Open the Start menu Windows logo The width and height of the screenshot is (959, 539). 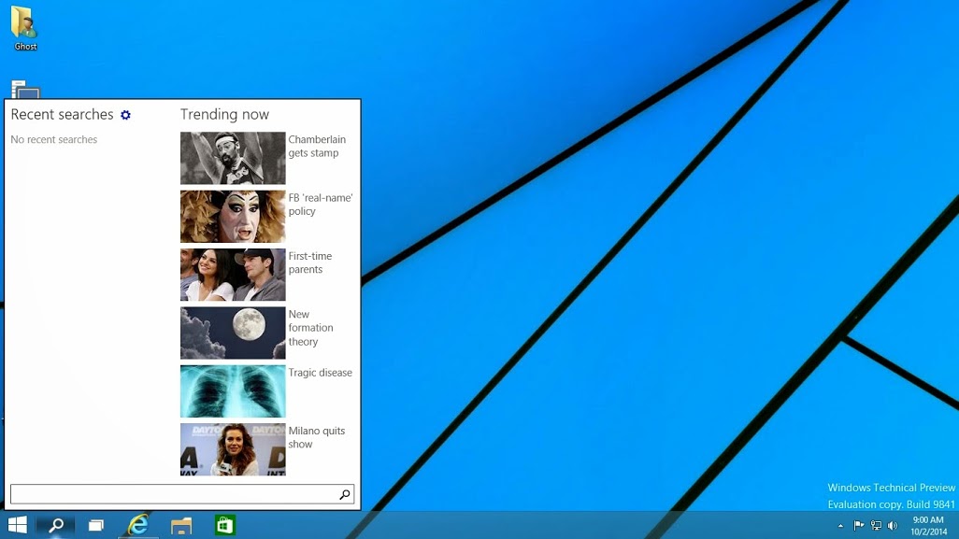pyautogui.click(x=17, y=525)
